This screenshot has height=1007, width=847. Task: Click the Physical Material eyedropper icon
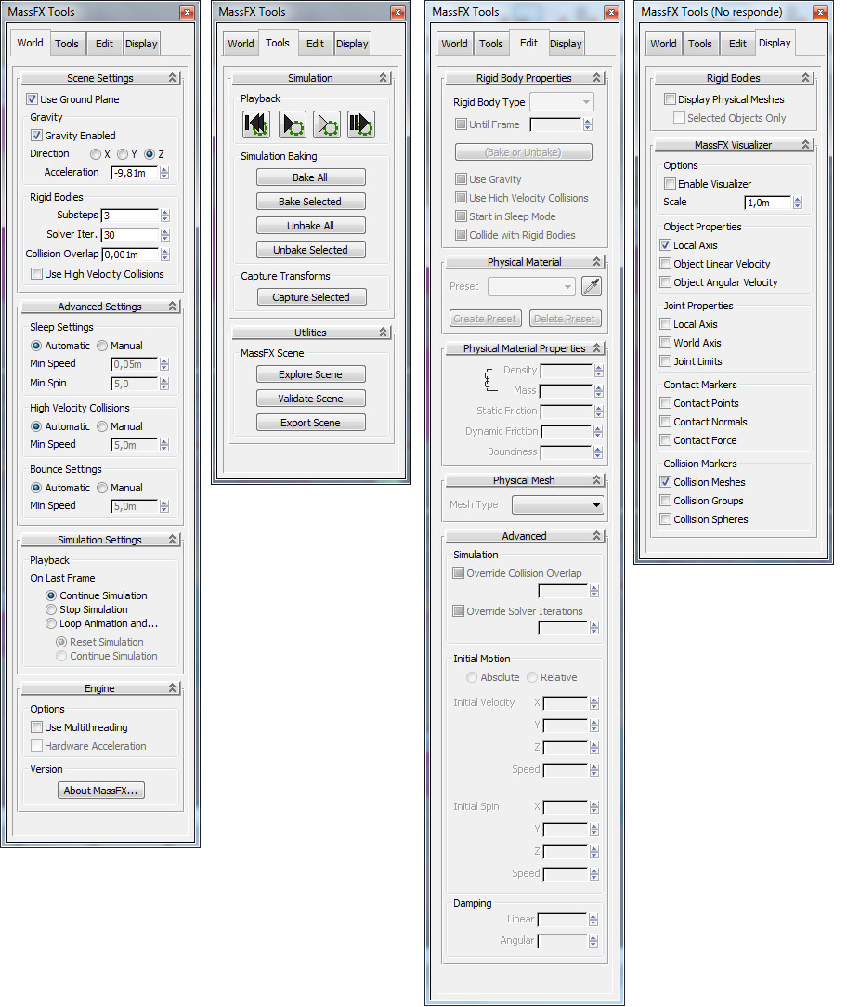[592, 286]
